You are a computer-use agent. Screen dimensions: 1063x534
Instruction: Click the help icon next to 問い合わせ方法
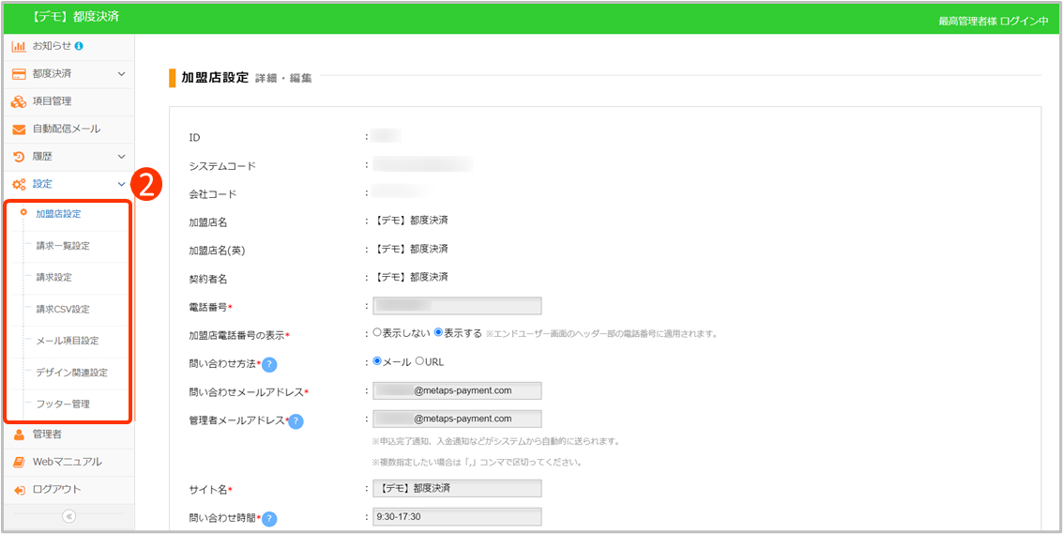tap(269, 364)
